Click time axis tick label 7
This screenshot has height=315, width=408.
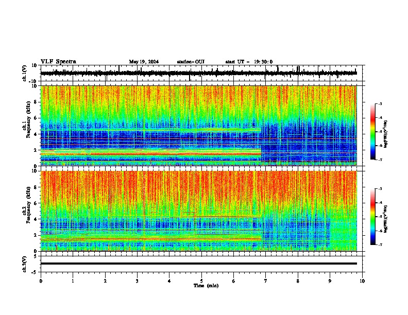(266, 281)
